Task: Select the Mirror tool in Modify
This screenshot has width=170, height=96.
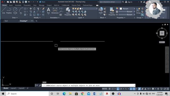Action: [x=34, y=12]
